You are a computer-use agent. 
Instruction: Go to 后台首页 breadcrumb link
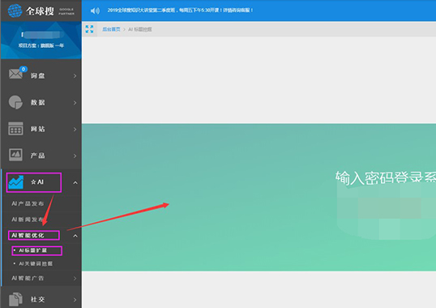[x=111, y=29]
